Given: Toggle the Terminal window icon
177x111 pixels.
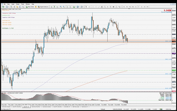Looking at the screenshot, I should coord(20,7).
